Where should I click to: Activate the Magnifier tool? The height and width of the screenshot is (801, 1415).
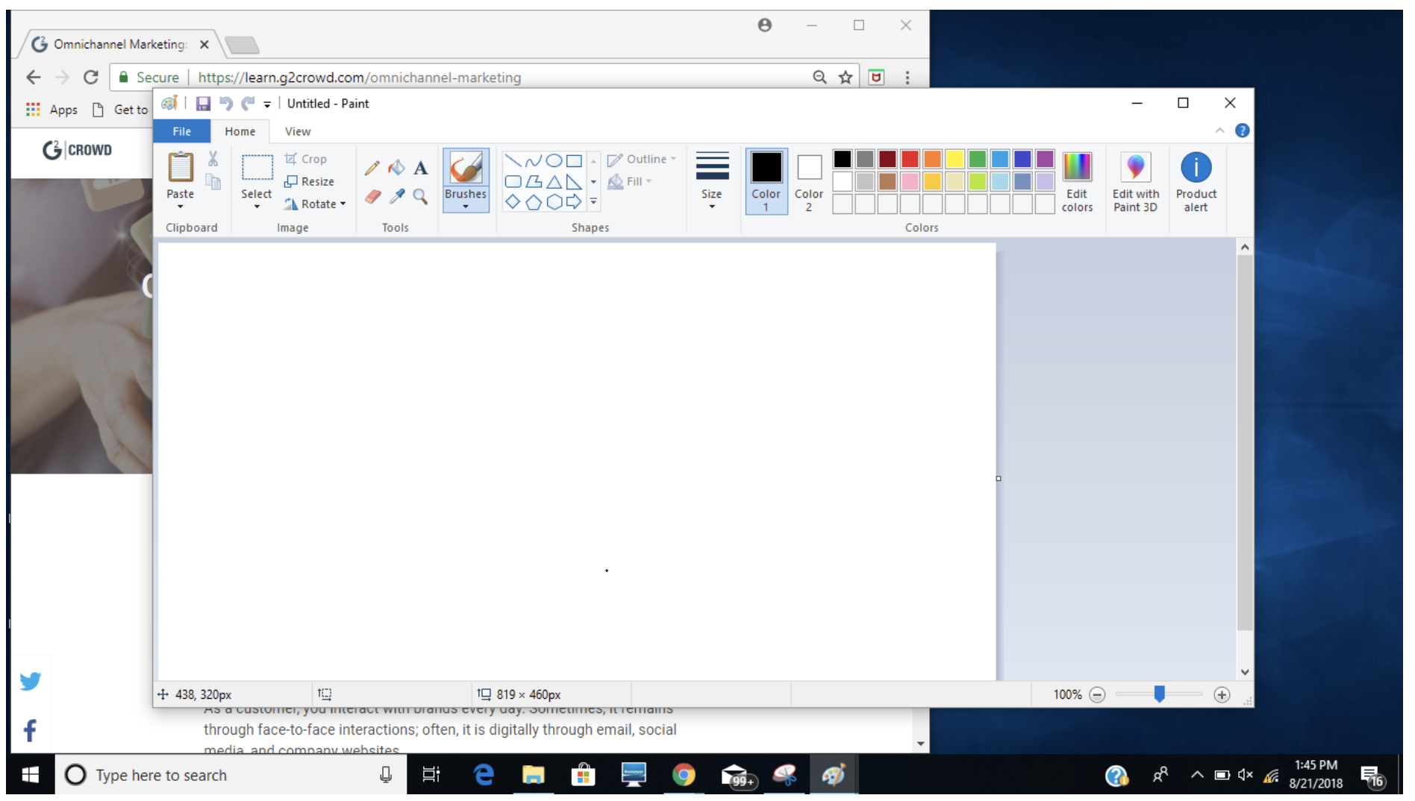click(x=419, y=197)
